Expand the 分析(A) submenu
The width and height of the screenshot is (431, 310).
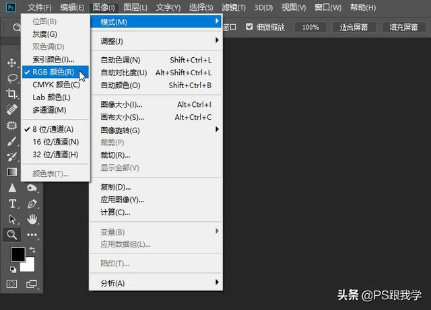tap(156, 283)
